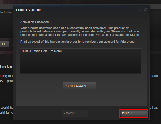Minimize the Product Activation dialog
The width and height of the screenshot is (161, 124).
pos(141,10)
